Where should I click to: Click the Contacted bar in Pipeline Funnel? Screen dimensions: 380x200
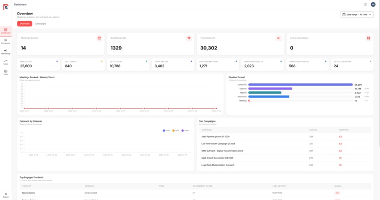click(x=300, y=85)
